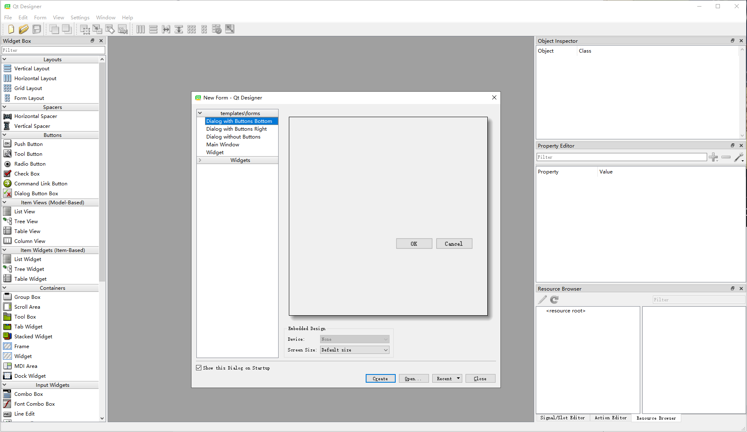Open the Settings menu

[x=80, y=17]
